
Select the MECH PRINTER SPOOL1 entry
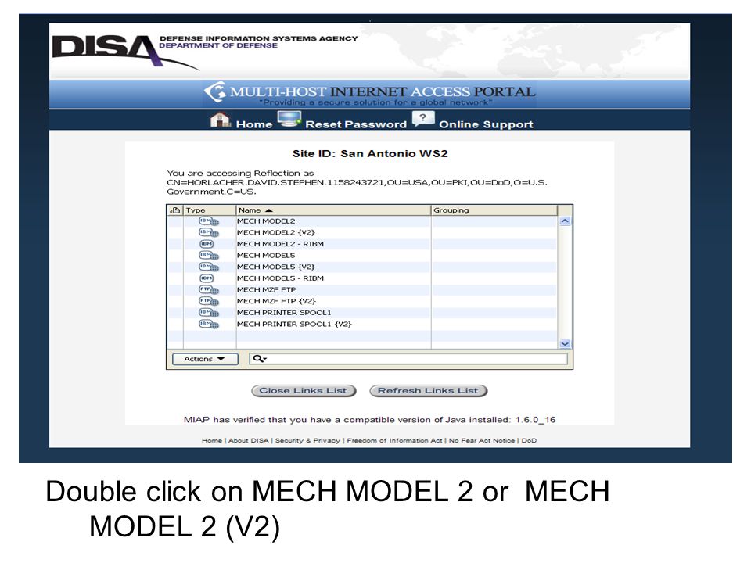[x=284, y=313]
